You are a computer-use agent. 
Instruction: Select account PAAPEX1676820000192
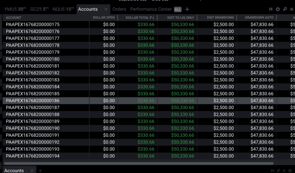[33, 142]
